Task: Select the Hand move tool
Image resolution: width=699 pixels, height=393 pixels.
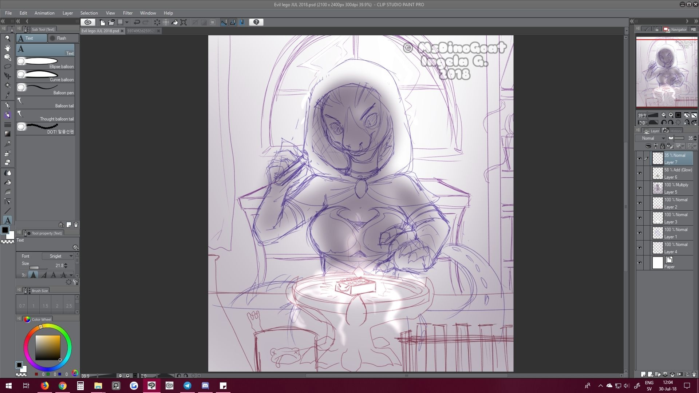Action: (x=7, y=48)
